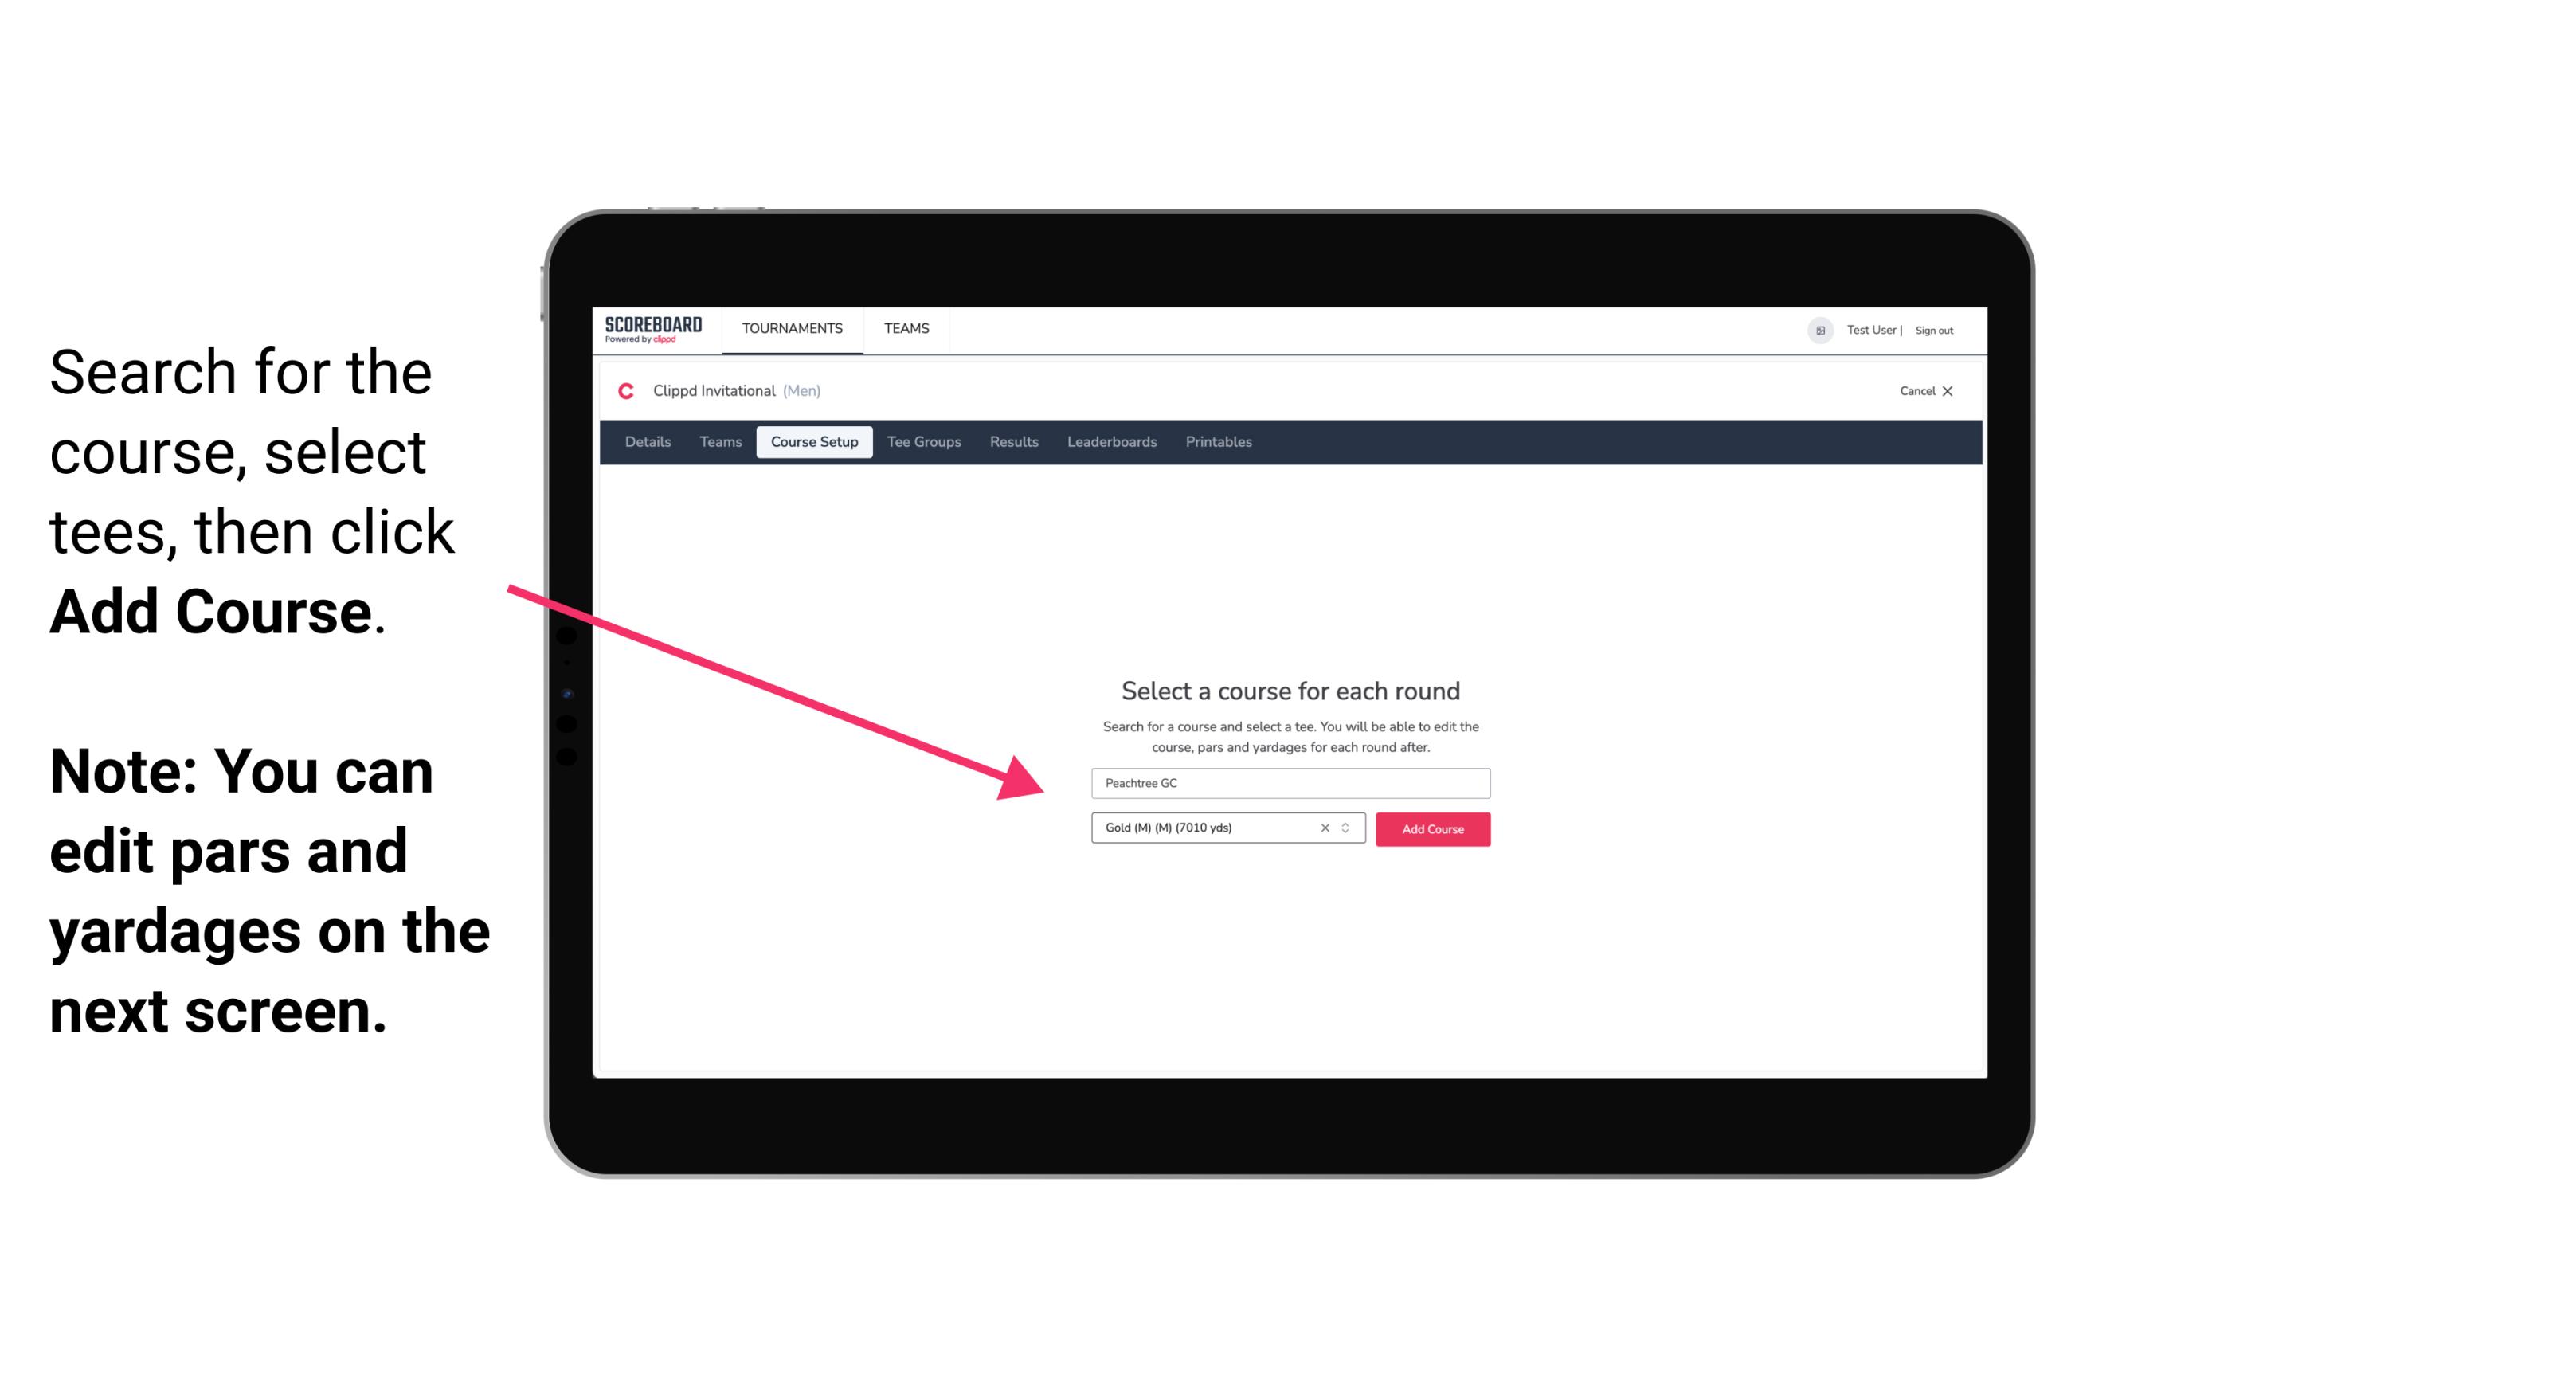This screenshot has width=2576, height=1386.
Task: Switch to the Leaderboards tab
Action: (x=1109, y=442)
